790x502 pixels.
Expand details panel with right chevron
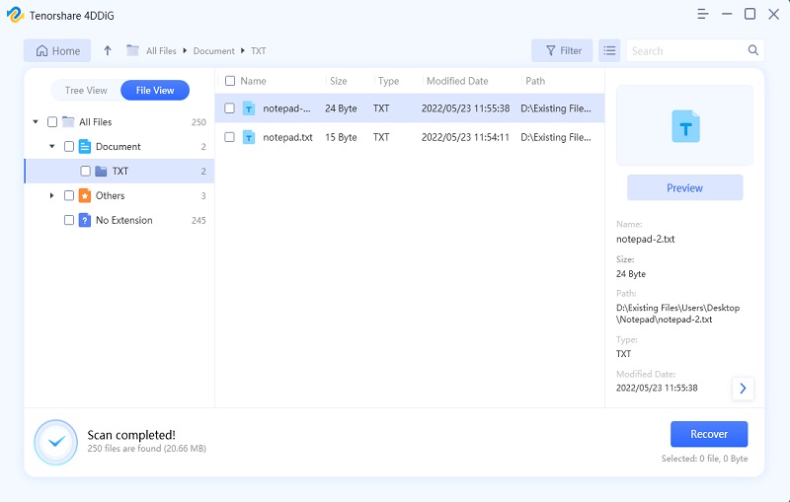pos(744,389)
